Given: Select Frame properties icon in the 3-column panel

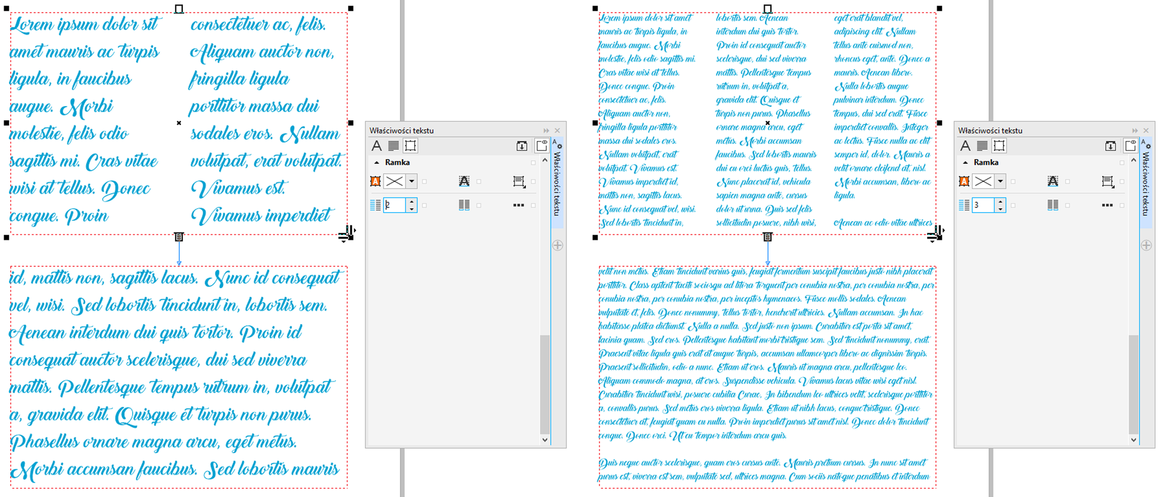Looking at the screenshot, I should click(999, 146).
